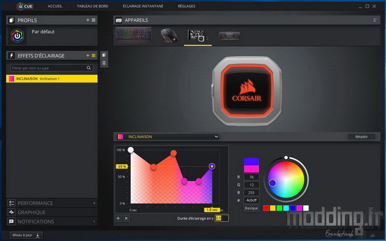The height and width of the screenshot is (241, 386).
Task: Select the mouse device thumbnail
Action: pyautogui.click(x=169, y=36)
